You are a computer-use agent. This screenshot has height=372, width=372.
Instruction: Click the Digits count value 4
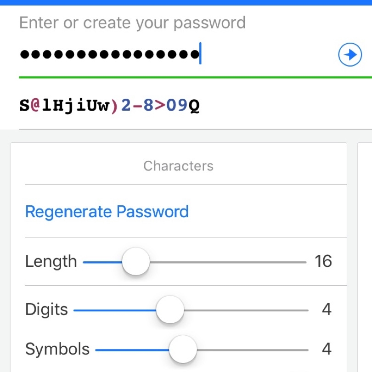pyautogui.click(x=327, y=309)
